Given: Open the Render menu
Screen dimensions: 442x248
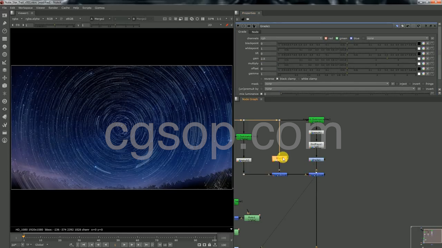Looking at the screenshot, I should tap(53, 8).
